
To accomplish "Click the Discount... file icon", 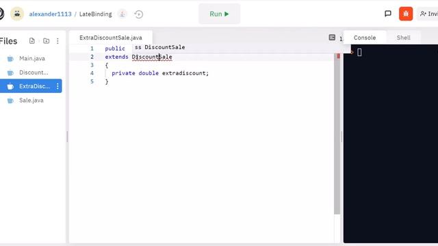I will [x=10, y=73].
